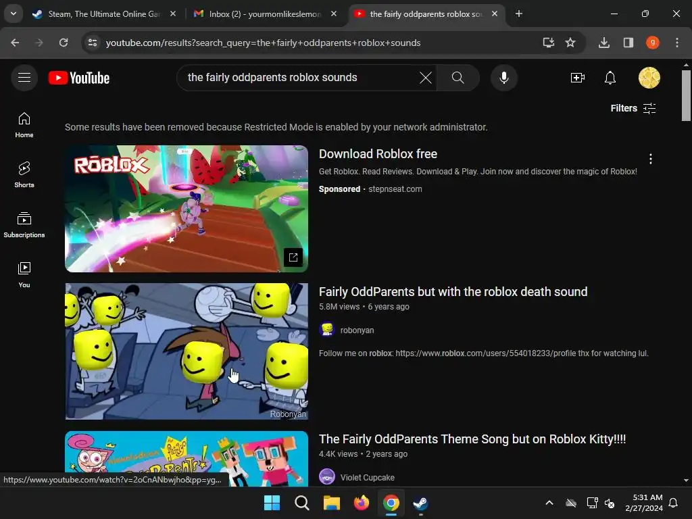The image size is (692, 519).
Task: Open the You section in the sidebar
Action: tap(24, 274)
